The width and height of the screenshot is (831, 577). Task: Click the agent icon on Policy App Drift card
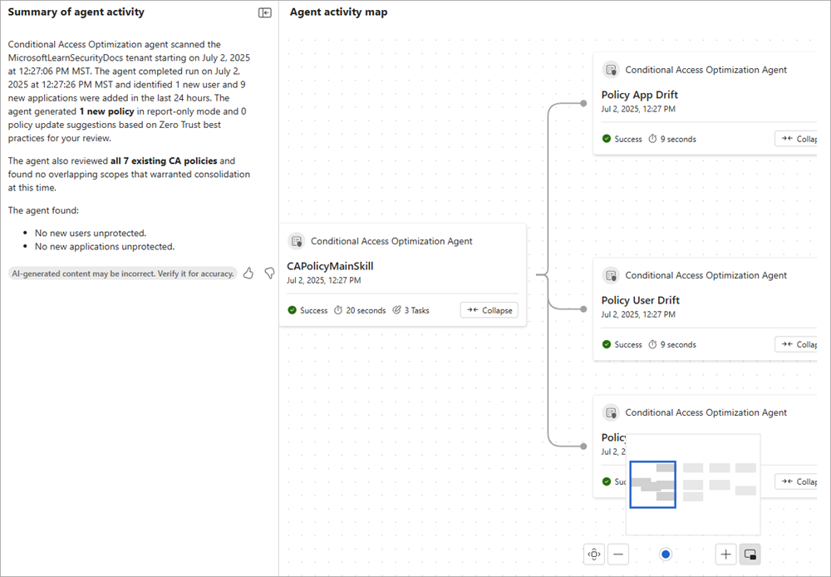(612, 70)
